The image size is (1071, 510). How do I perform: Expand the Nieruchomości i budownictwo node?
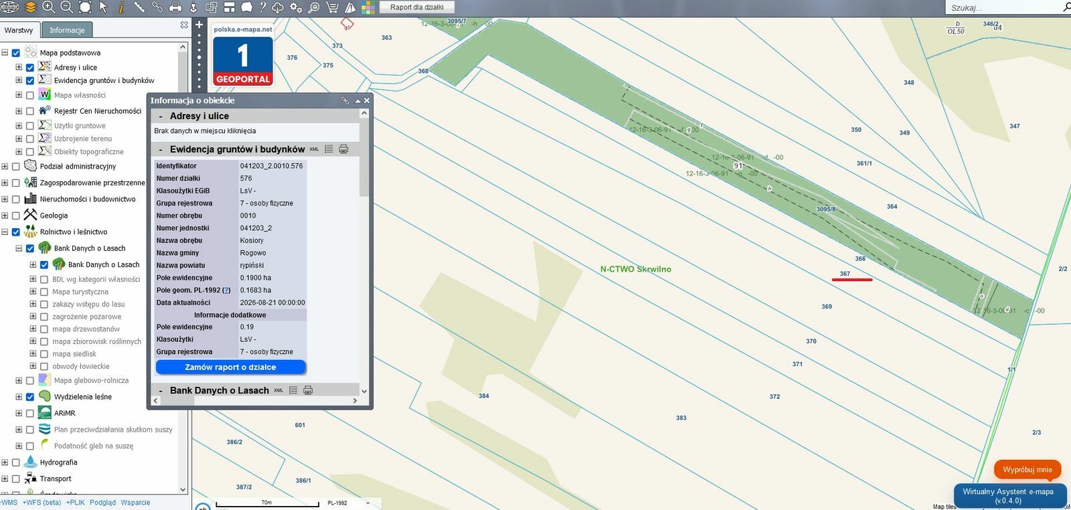(5, 199)
